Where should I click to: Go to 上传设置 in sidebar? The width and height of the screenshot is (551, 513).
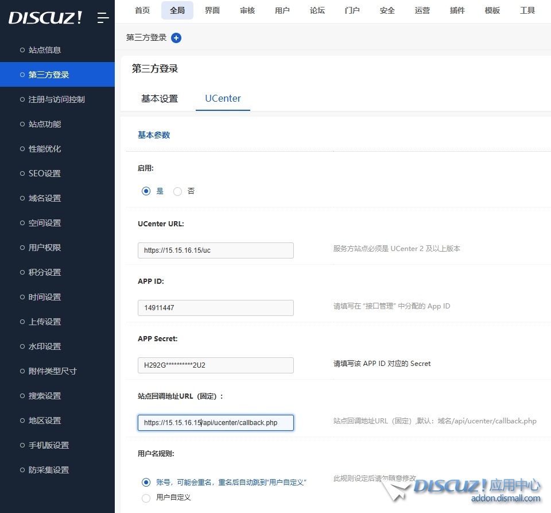pyautogui.click(x=57, y=322)
